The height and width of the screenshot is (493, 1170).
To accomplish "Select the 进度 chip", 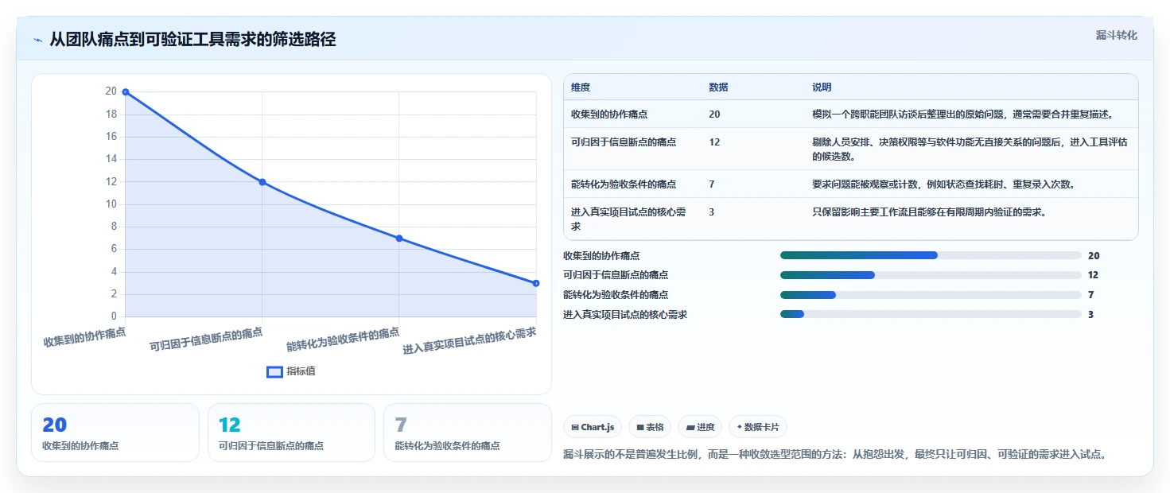I will click(x=700, y=427).
